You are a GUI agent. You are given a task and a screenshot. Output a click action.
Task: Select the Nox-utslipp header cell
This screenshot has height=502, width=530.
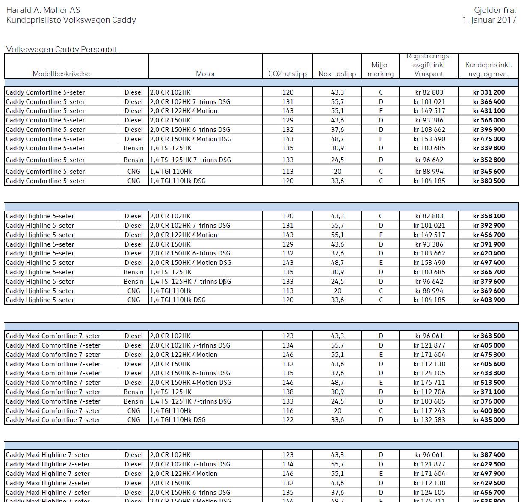[x=337, y=74]
